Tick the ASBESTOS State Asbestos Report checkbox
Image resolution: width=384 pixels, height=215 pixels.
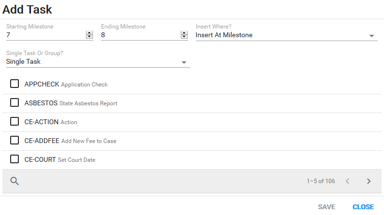coord(15,102)
